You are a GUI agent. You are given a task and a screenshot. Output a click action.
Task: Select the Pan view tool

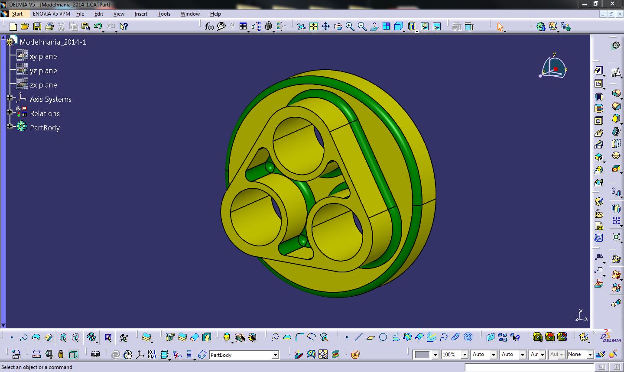coord(325,26)
